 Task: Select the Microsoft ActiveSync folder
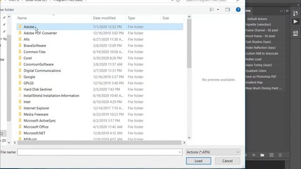pos(40,121)
